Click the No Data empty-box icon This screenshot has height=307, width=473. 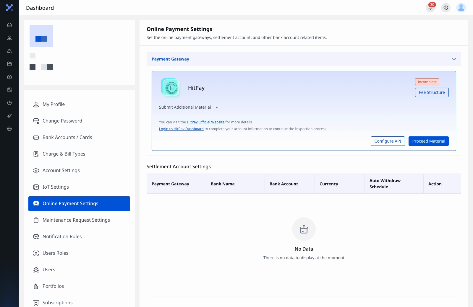coord(304,229)
